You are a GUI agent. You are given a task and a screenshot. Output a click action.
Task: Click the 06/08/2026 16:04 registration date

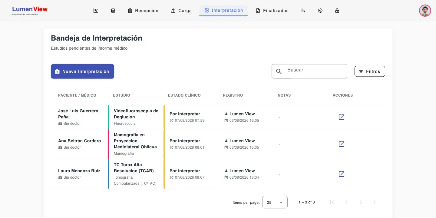pyautogui.click(x=244, y=177)
